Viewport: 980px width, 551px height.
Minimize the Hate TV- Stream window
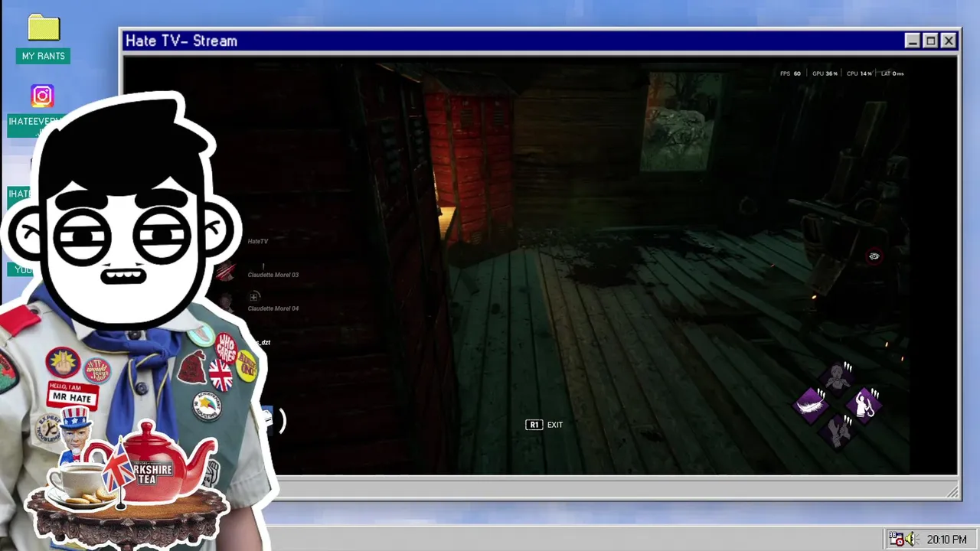coord(912,41)
